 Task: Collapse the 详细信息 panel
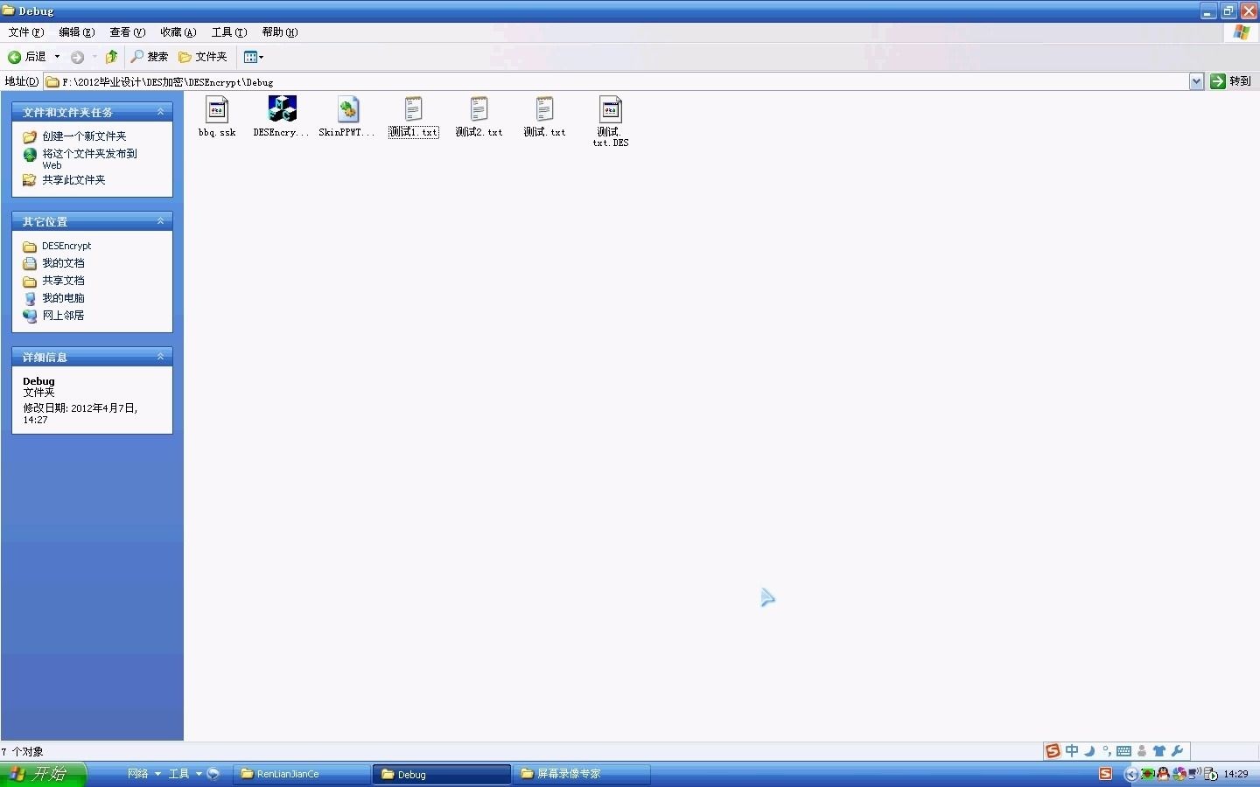160,357
